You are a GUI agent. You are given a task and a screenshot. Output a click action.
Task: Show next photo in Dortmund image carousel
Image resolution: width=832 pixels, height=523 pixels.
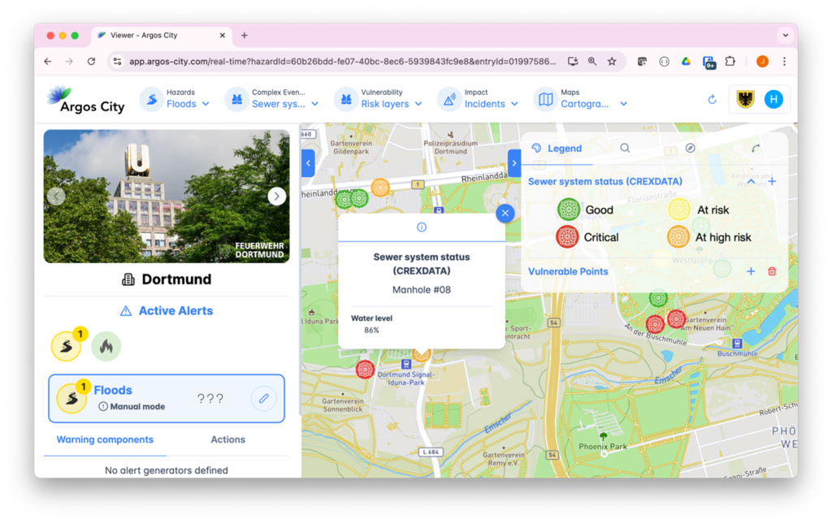276,196
